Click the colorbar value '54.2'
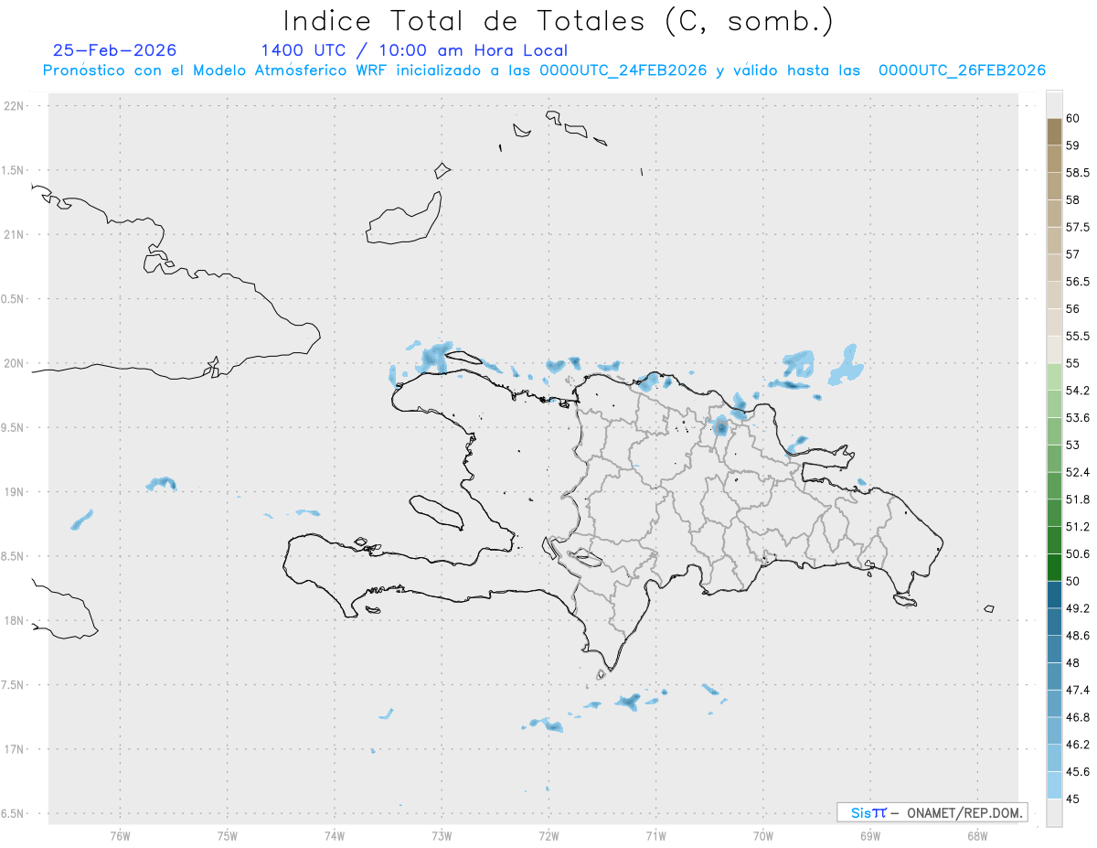 pos(1078,391)
